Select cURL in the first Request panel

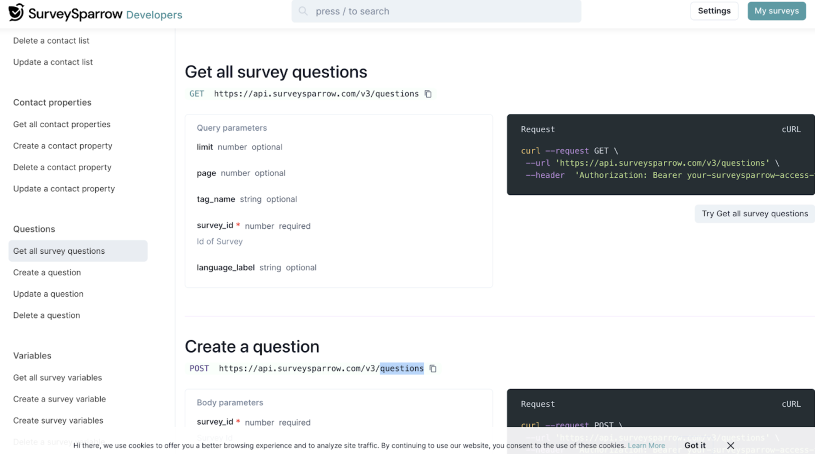[x=790, y=129]
